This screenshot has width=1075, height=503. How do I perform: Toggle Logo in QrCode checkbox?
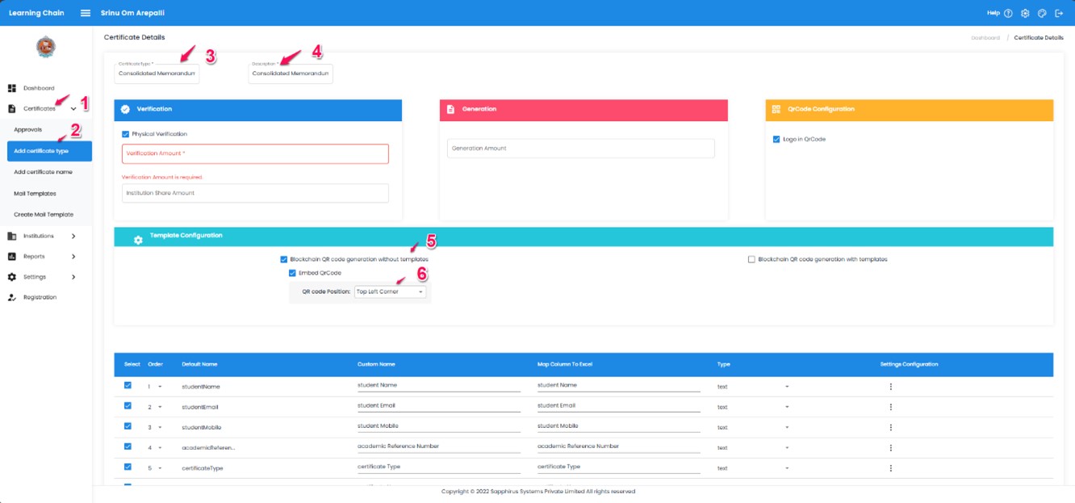(x=776, y=139)
